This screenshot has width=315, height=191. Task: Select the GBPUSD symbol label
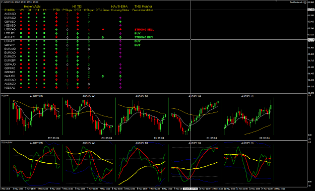(x=10, y=22)
